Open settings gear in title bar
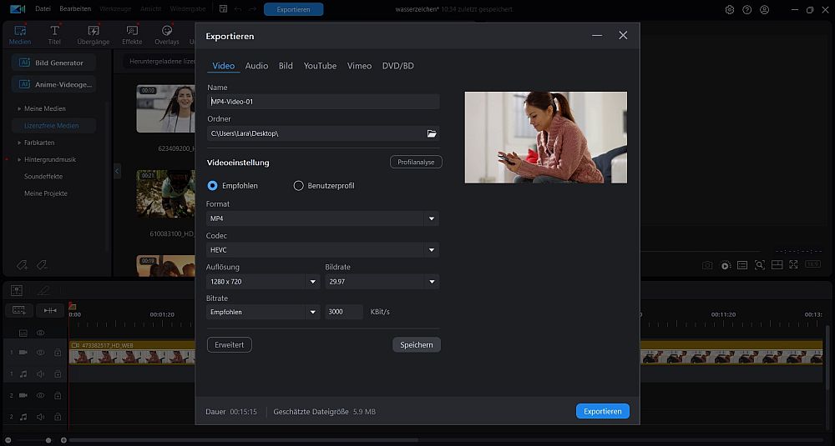 [x=729, y=10]
